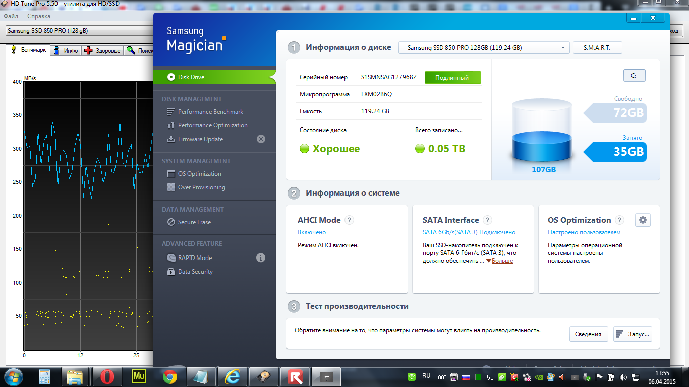The image size is (689, 387).
Task: Click the help icon next to OS Optimization heading
Action: coord(620,220)
